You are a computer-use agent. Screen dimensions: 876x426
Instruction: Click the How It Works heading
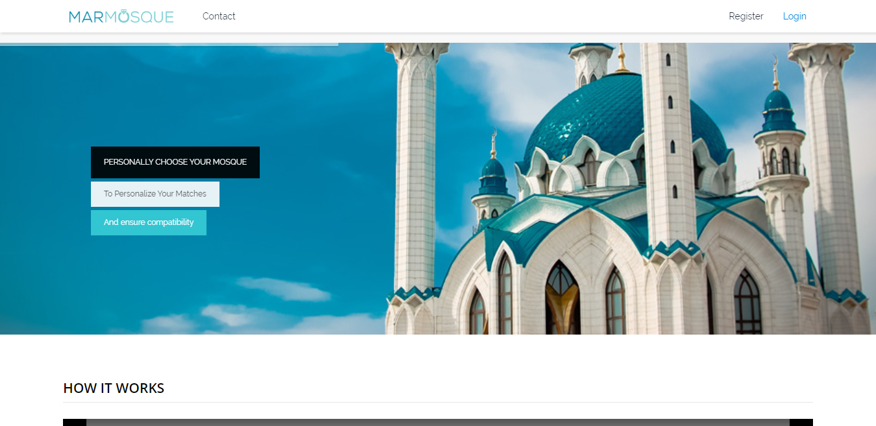click(114, 388)
